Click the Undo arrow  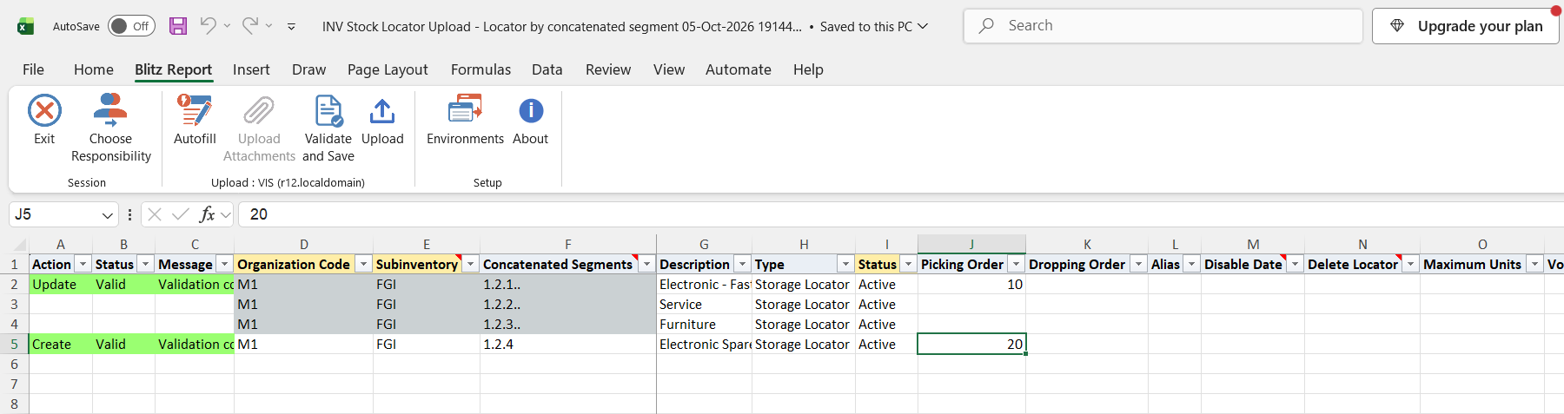(x=208, y=26)
